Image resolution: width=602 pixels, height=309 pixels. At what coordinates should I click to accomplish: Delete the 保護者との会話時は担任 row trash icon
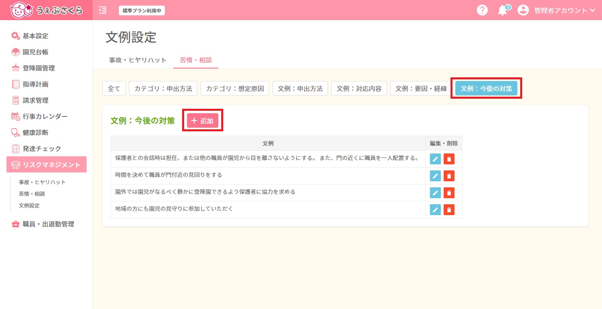click(x=449, y=159)
